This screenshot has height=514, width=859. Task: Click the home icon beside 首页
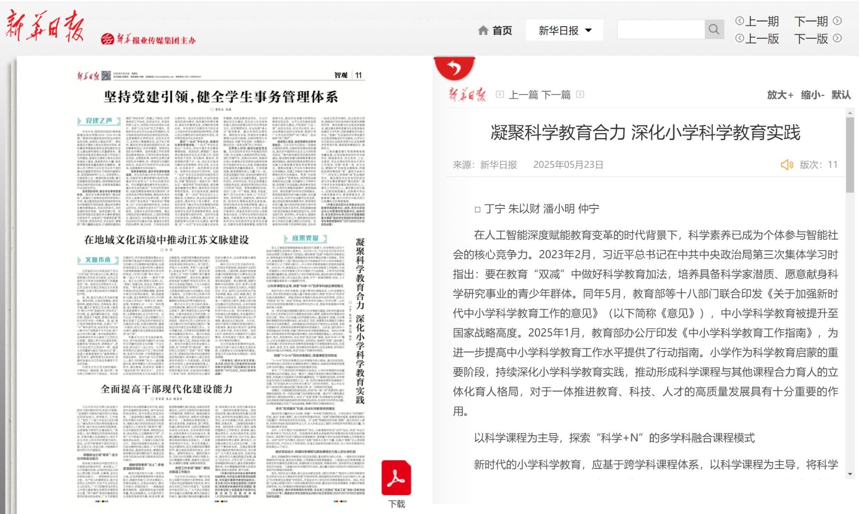point(483,31)
